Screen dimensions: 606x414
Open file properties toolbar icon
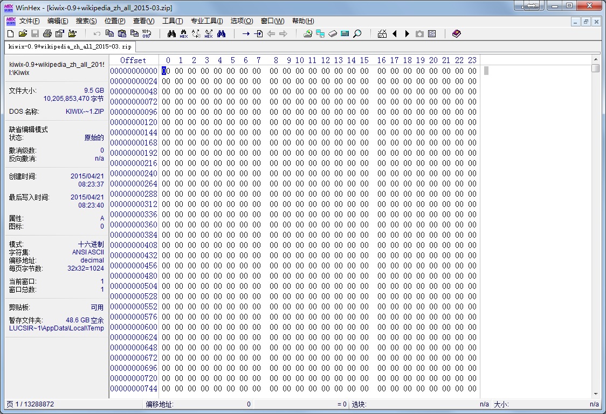(x=59, y=34)
